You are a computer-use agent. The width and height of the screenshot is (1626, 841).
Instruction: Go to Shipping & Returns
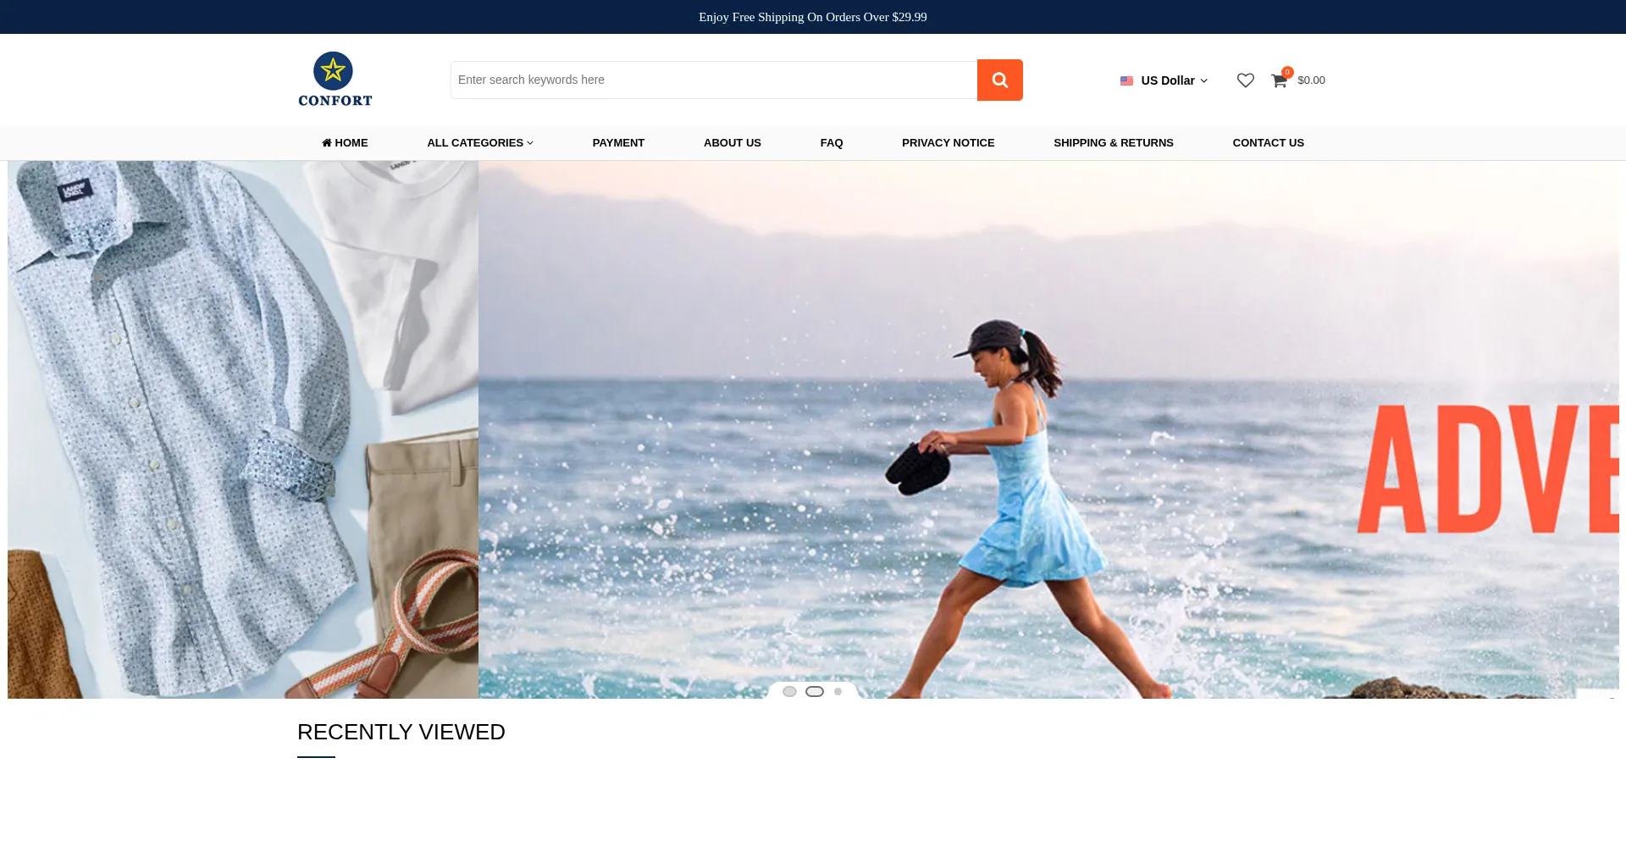click(x=1113, y=142)
